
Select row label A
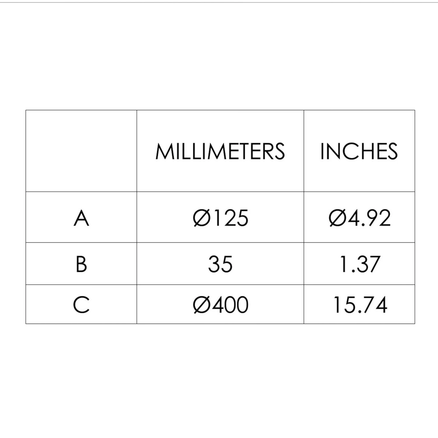tap(81, 218)
